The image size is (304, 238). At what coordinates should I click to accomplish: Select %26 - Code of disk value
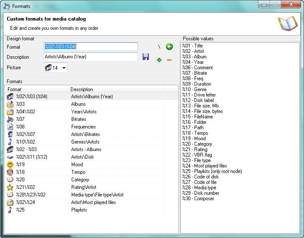(200, 177)
